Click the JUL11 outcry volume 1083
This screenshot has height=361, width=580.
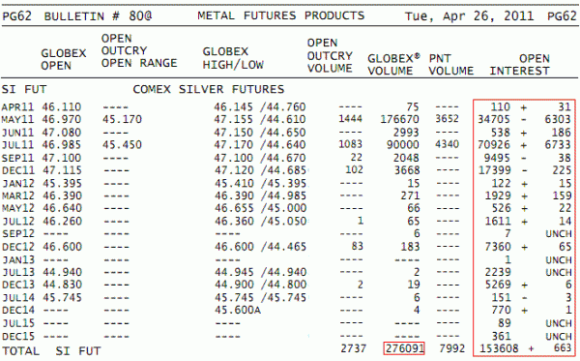point(350,144)
